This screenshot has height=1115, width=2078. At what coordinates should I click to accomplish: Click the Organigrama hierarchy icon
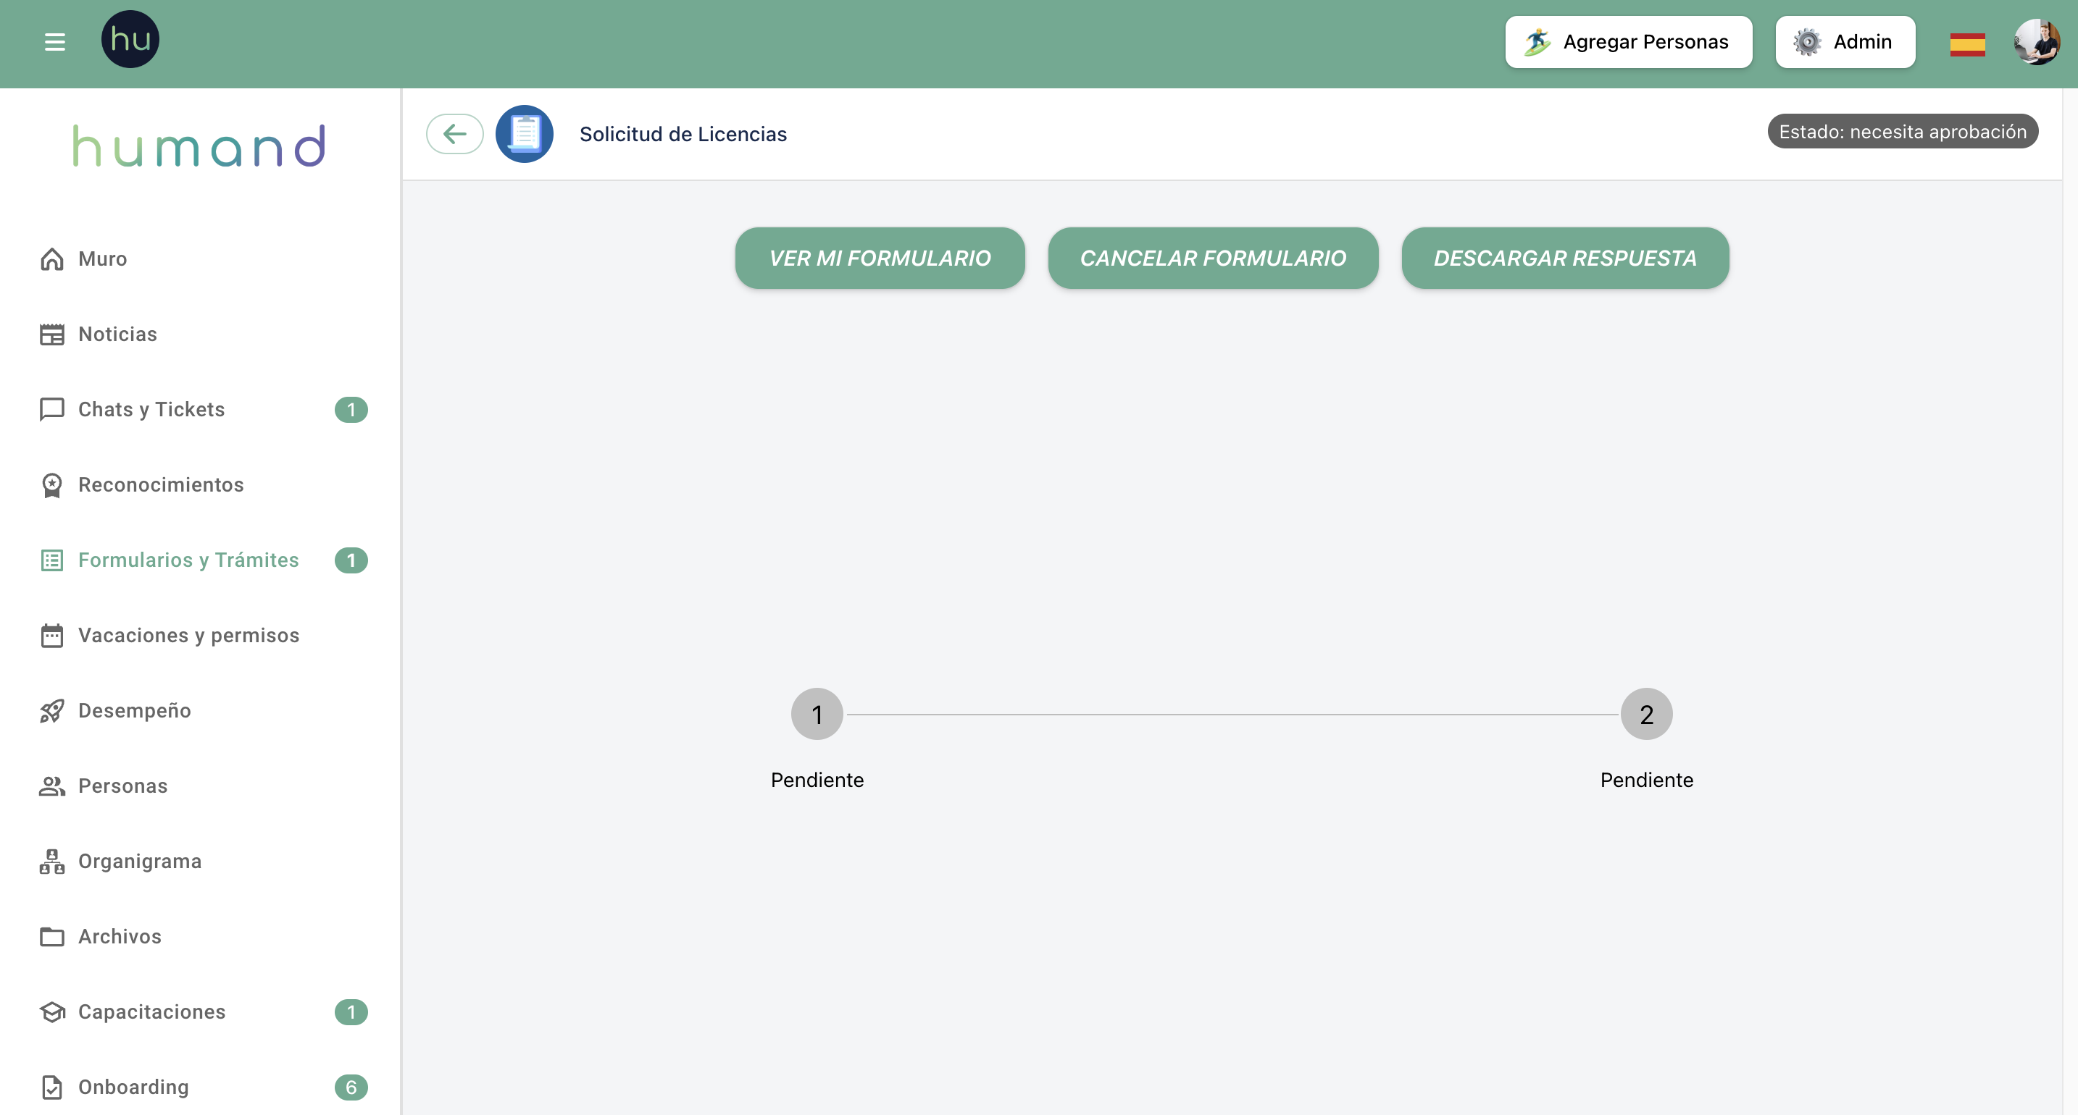click(52, 861)
